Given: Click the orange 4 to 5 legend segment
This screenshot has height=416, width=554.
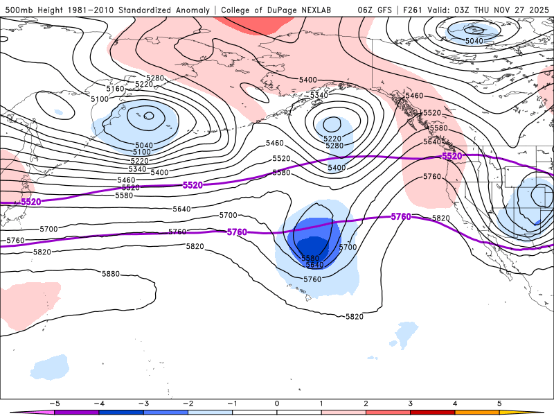Looking at the screenshot, I should pos(477,413).
